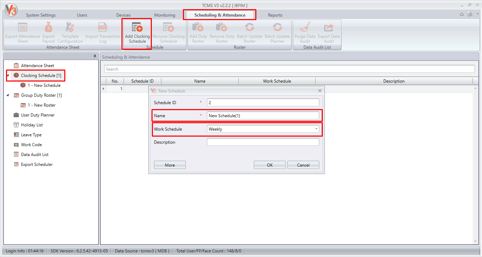Click the Description input field
482x257 pixels.
click(x=263, y=142)
